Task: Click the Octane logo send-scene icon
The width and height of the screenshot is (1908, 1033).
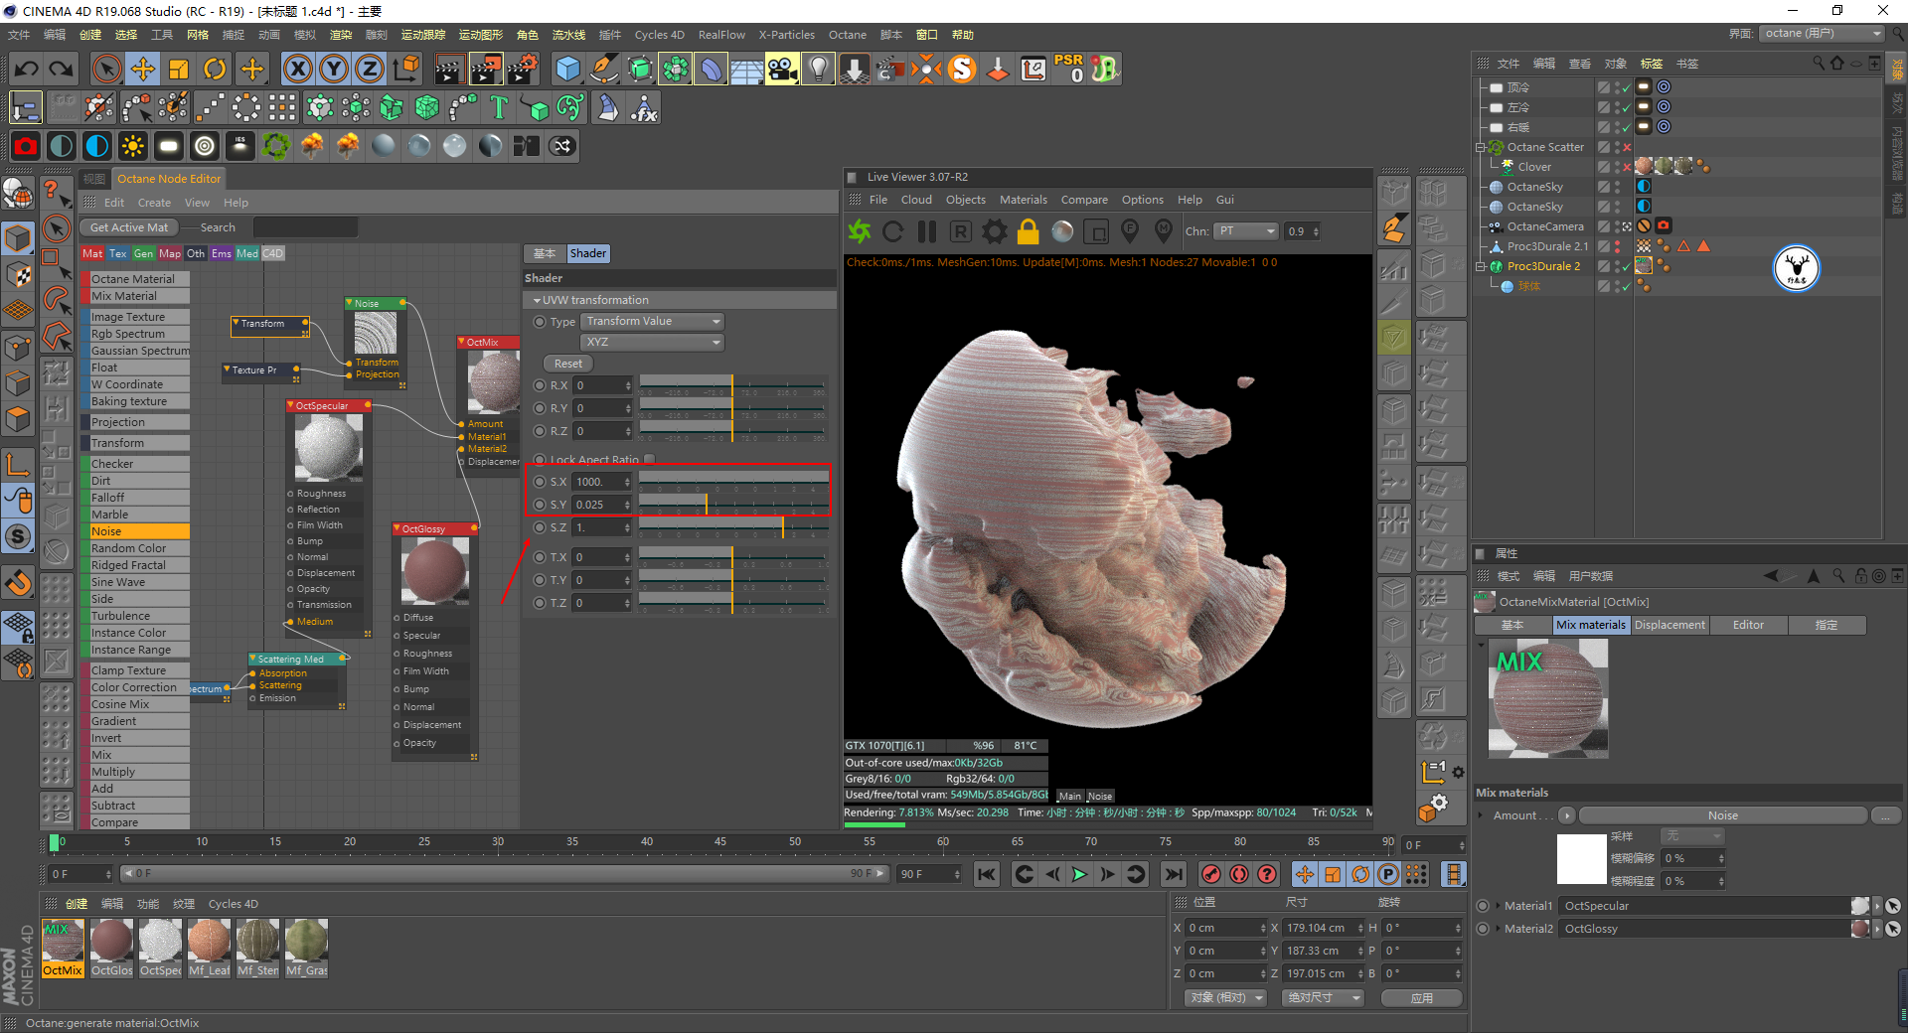Action: coord(859,231)
